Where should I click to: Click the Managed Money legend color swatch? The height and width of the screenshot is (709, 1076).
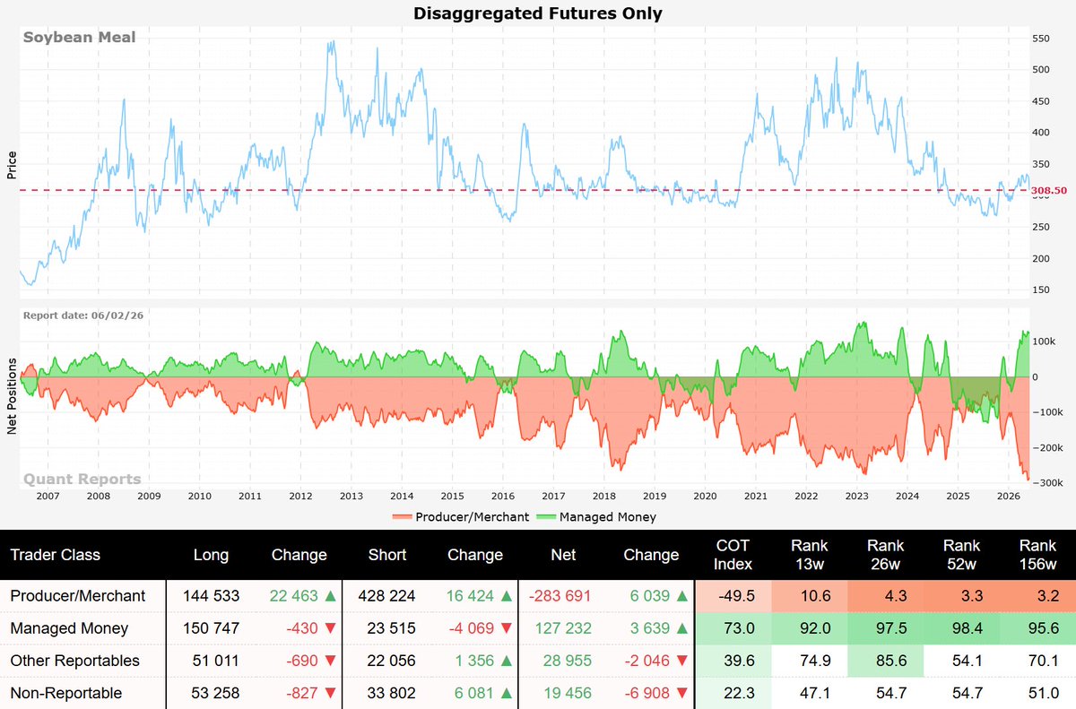click(546, 517)
